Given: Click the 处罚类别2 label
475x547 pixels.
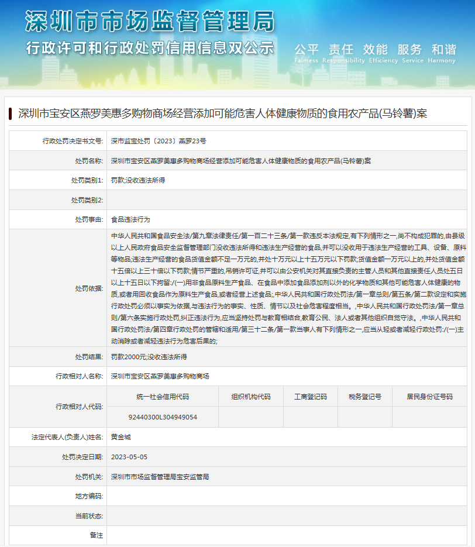Looking at the screenshot, I should tap(87, 200).
